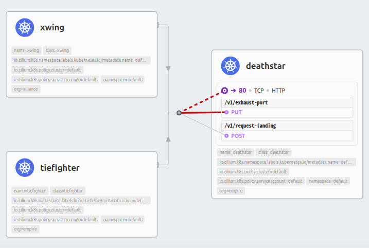Click the purple arrow beside port 80

click(x=233, y=91)
